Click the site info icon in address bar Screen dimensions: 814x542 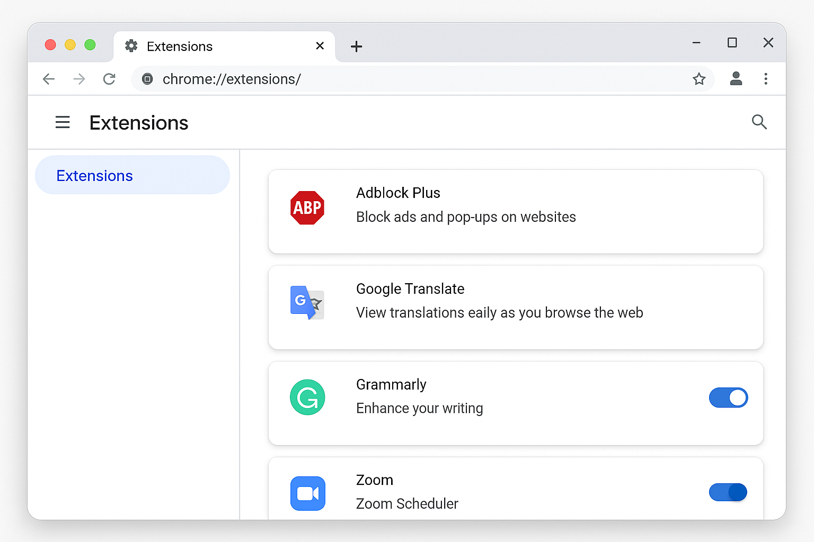(x=147, y=78)
